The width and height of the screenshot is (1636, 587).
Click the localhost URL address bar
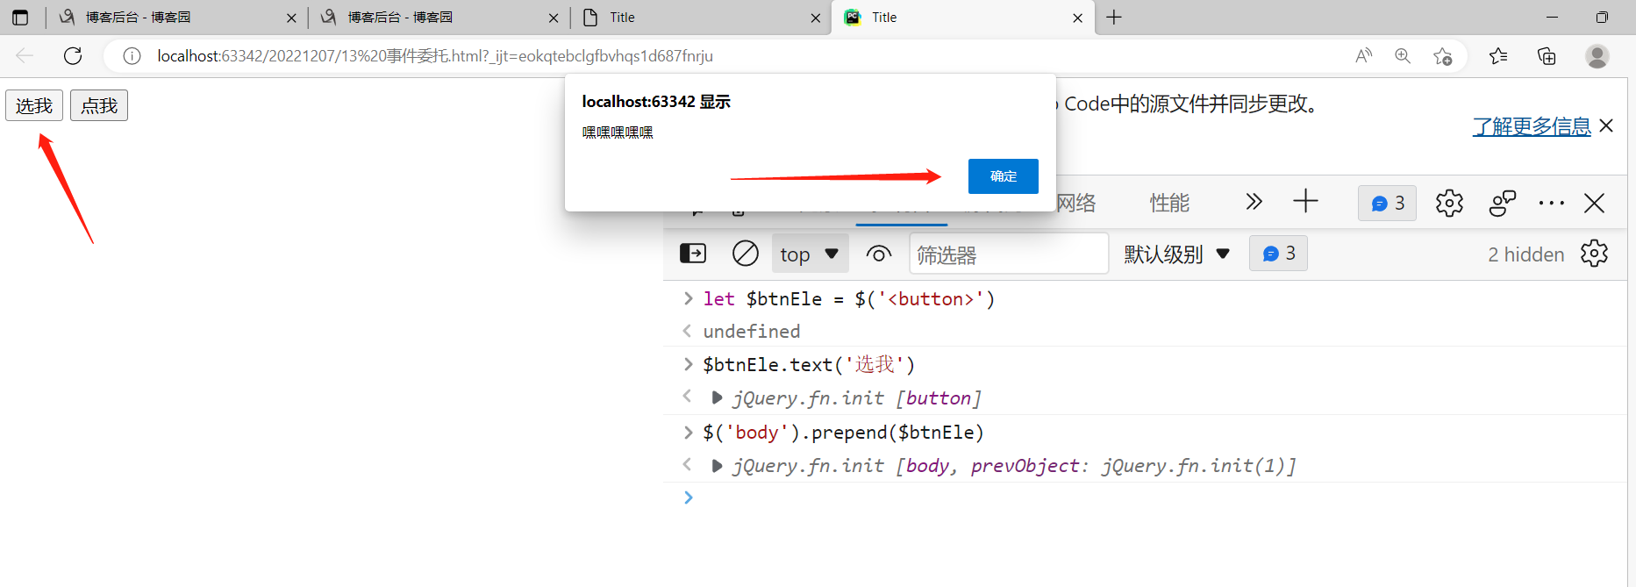point(435,56)
